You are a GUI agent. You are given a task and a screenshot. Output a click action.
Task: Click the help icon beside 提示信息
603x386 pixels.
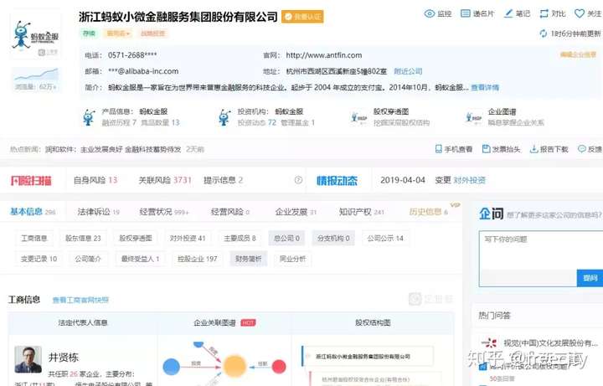click(x=298, y=180)
